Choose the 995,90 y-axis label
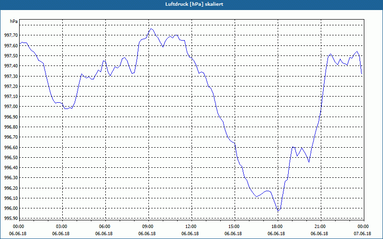 11,218
